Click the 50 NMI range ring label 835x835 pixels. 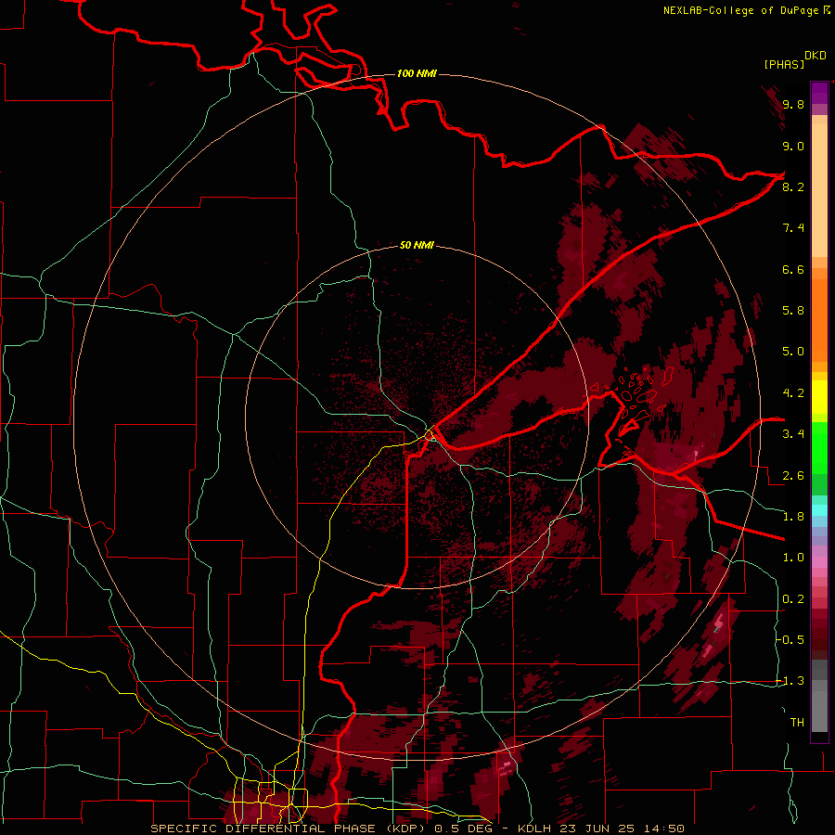(417, 245)
